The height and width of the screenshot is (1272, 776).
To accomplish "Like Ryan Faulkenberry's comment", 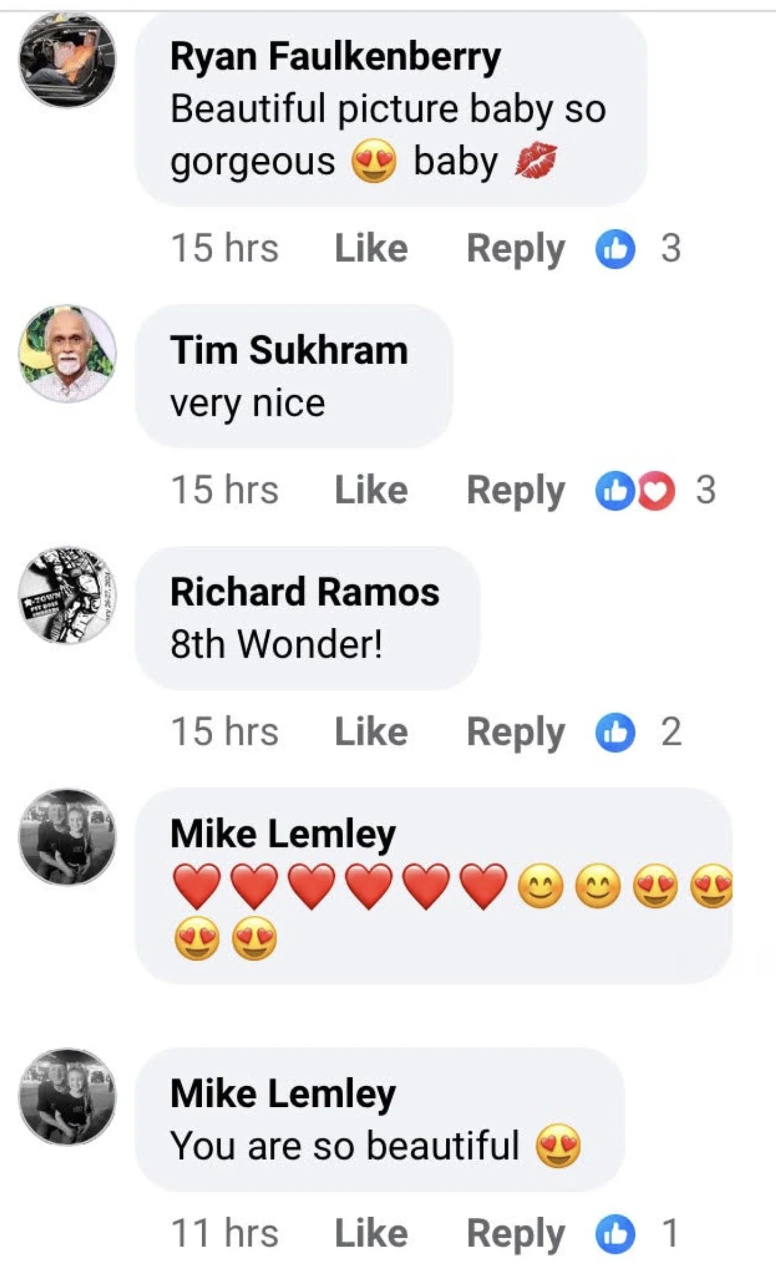I will [x=371, y=248].
